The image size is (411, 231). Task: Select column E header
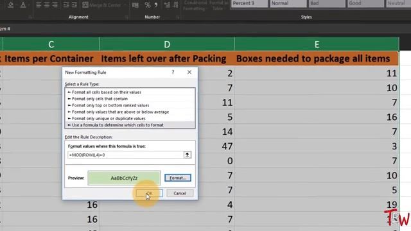[317, 44]
